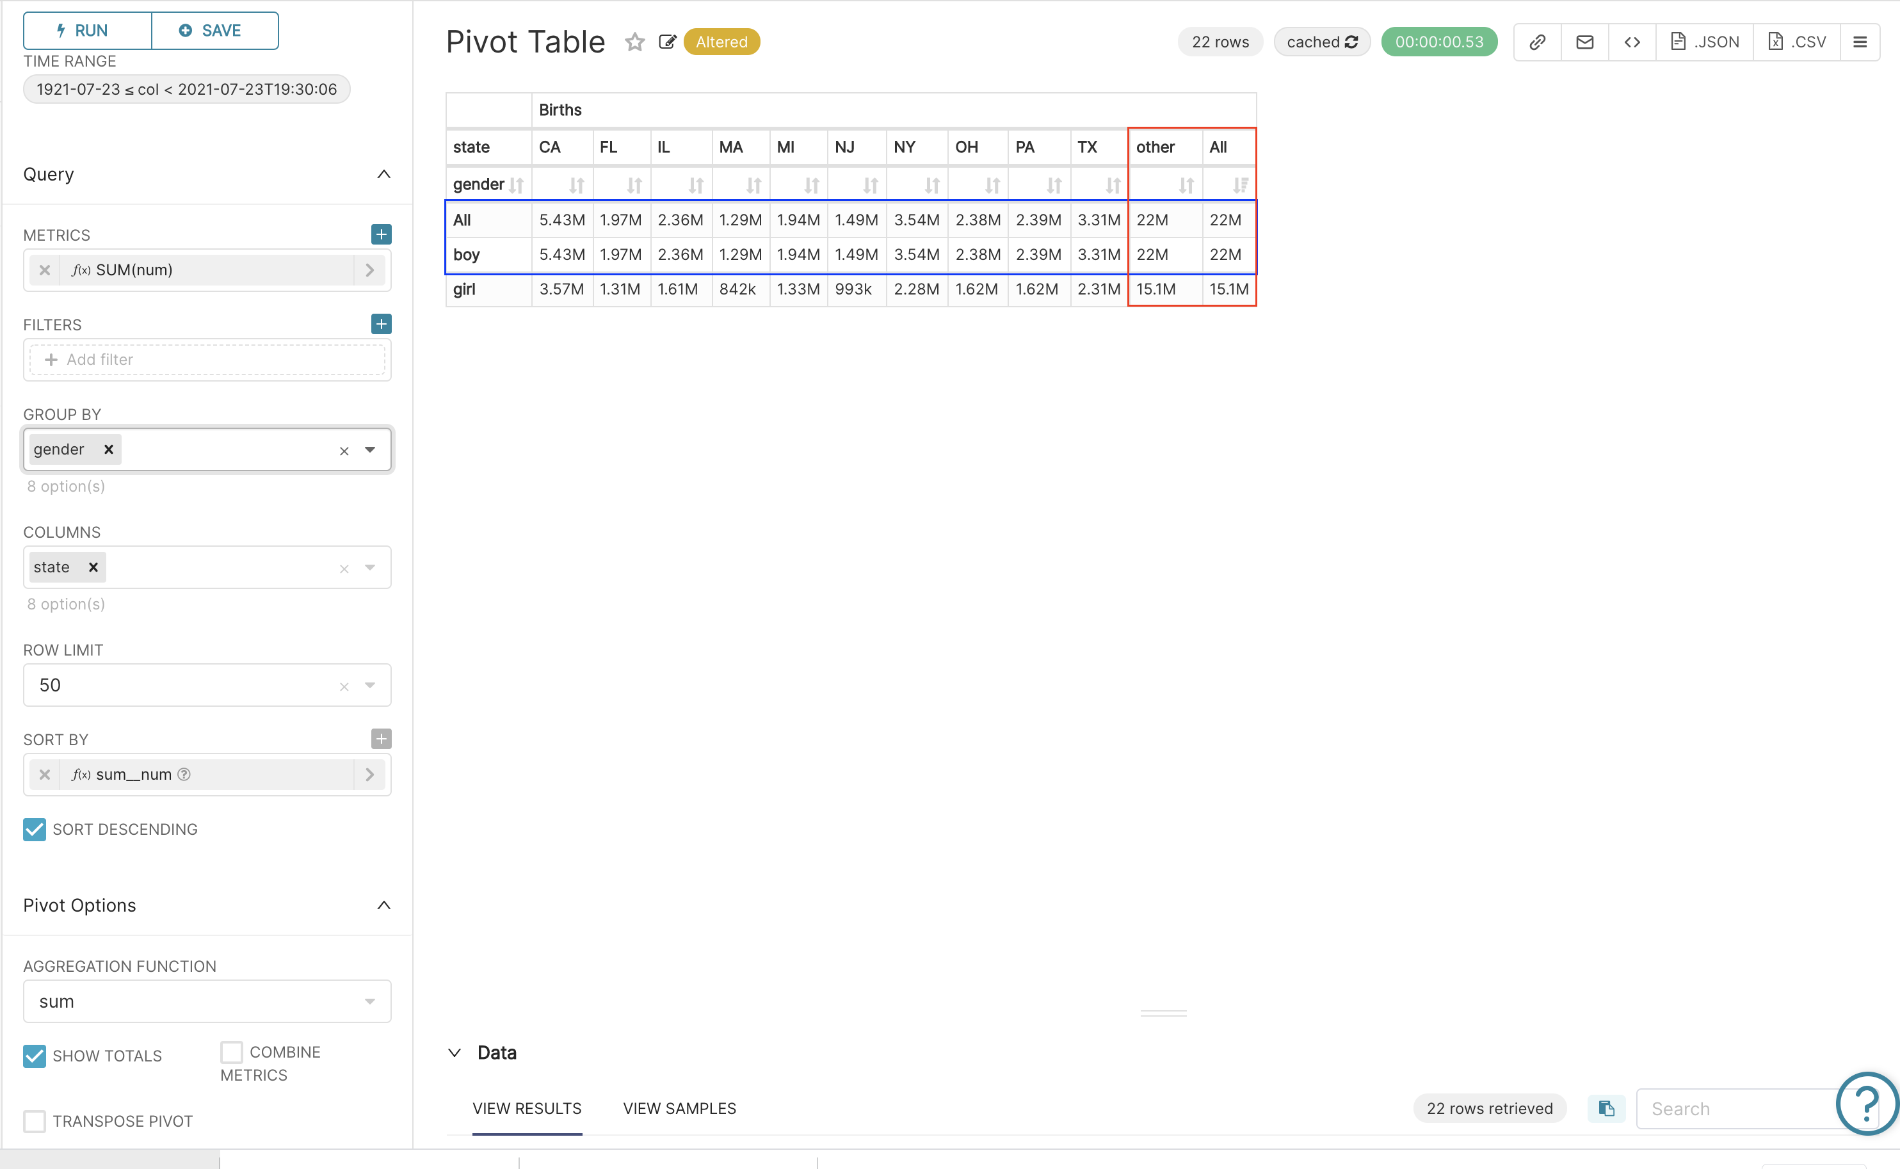The height and width of the screenshot is (1169, 1900).
Task: Click the Search field in Data panel
Action: [x=1737, y=1108]
